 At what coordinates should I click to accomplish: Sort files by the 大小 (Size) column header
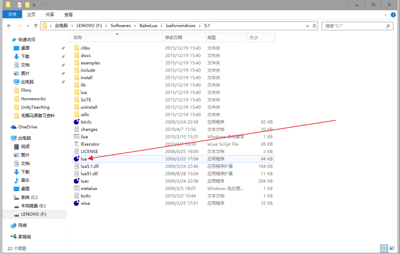point(253,37)
